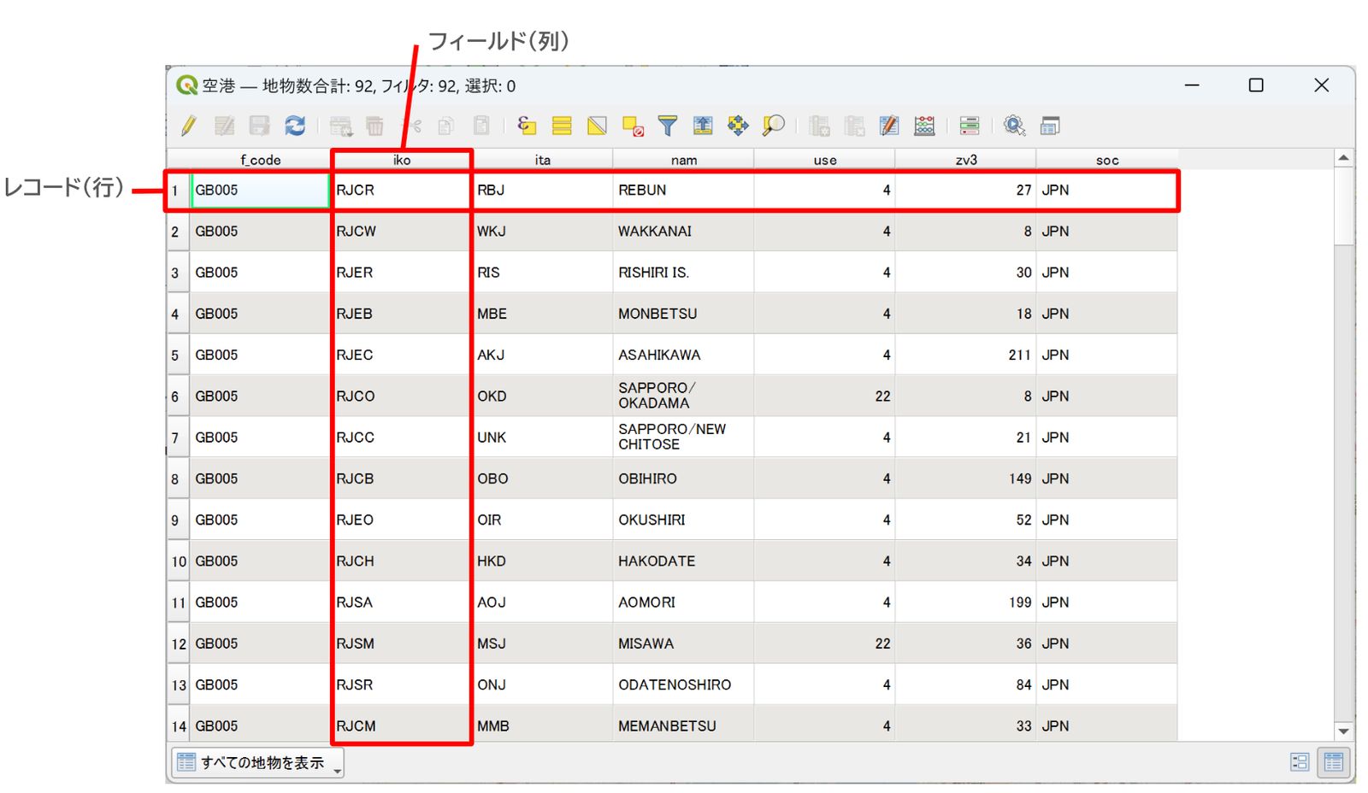Select all features with yellow rows icon
Viewport: 1368px width, 793px height.
(562, 126)
